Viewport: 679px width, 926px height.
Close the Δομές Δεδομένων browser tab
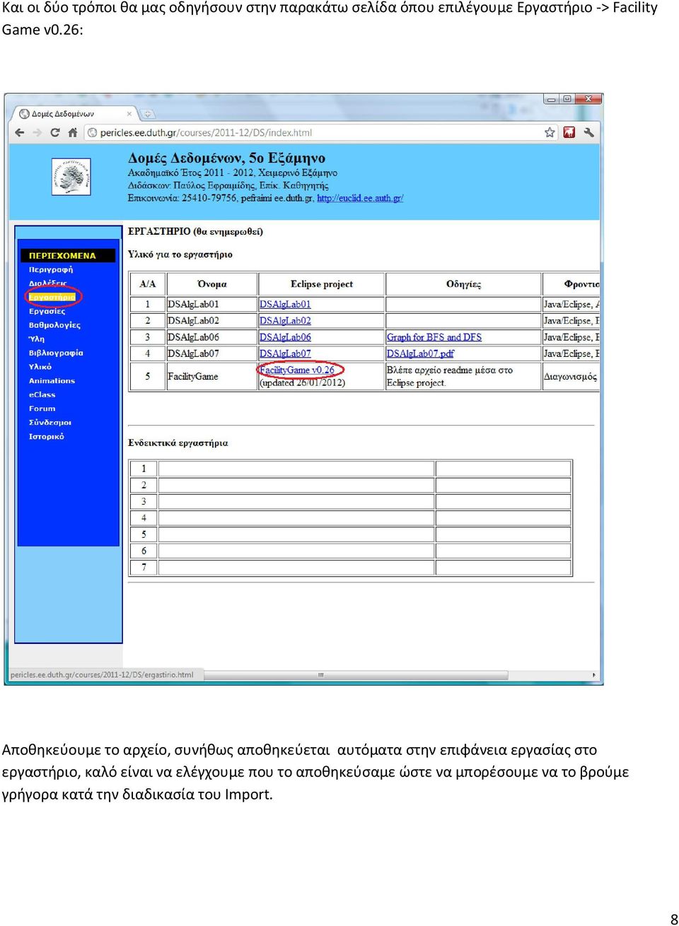129,113
